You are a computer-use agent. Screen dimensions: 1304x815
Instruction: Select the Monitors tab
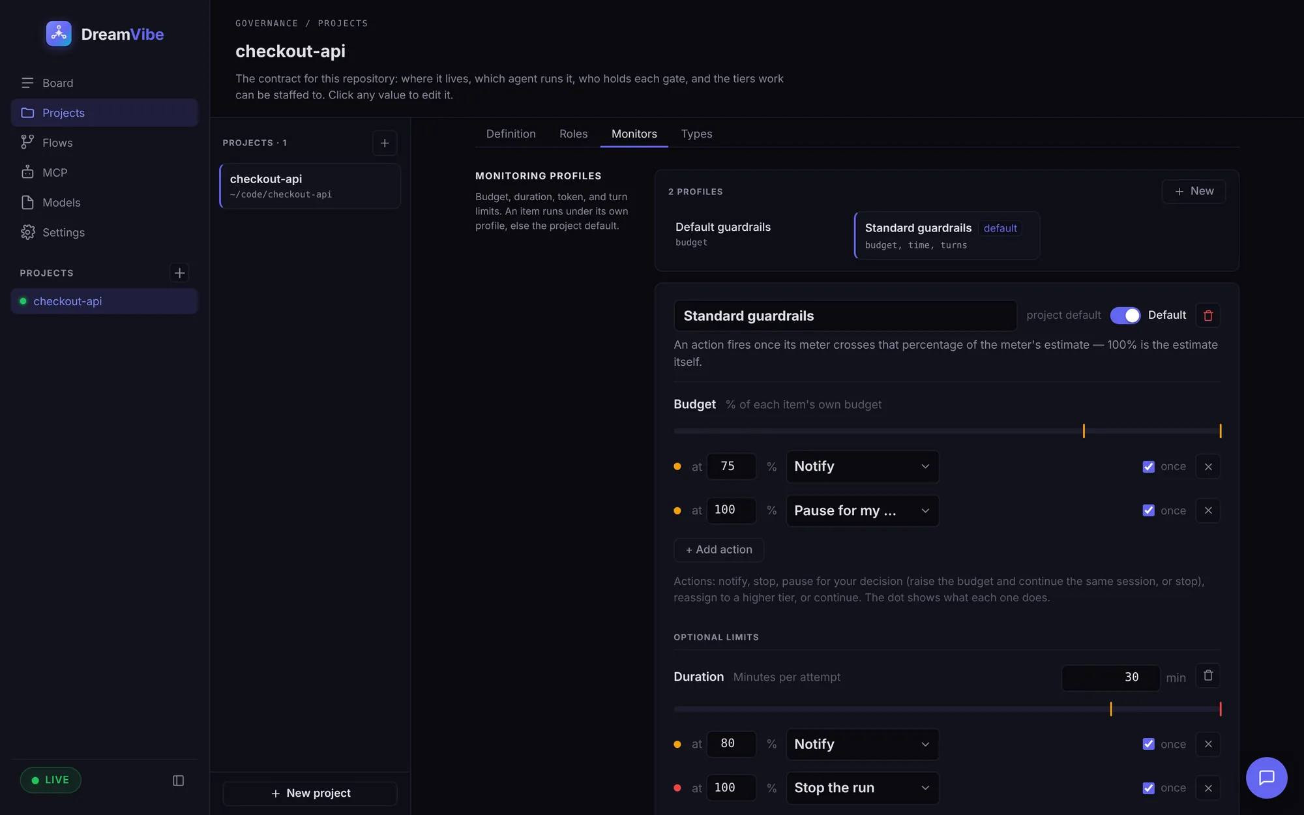634,134
